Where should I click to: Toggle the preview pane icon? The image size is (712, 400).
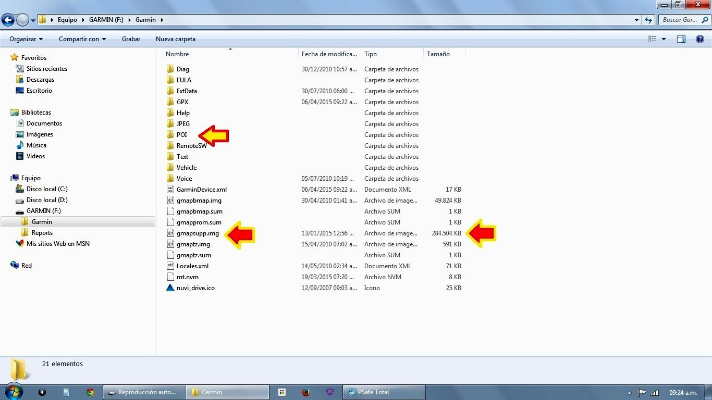pyautogui.click(x=681, y=39)
